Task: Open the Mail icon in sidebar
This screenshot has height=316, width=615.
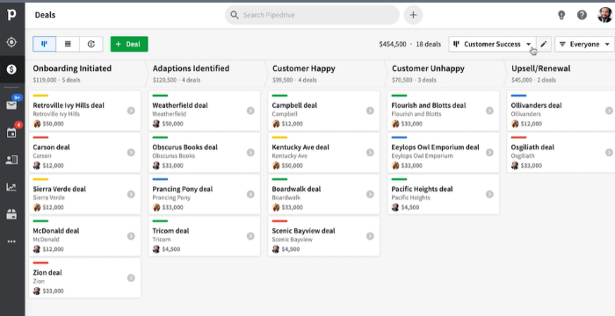Action: (x=11, y=105)
